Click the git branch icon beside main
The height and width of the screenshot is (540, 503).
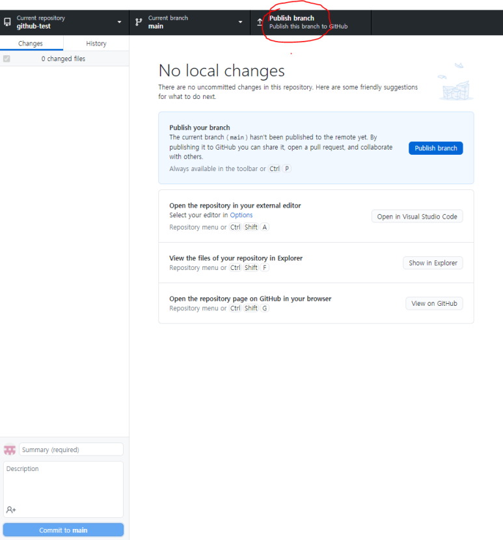pos(139,22)
